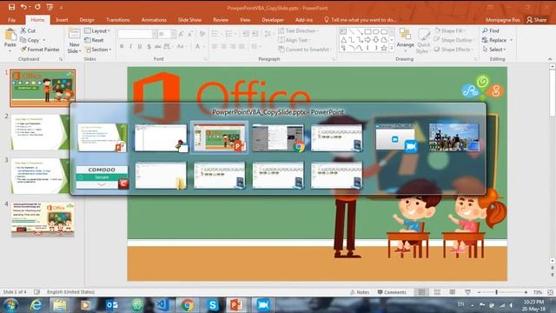Image resolution: width=556 pixels, height=313 pixels.
Task: Expand the Replace dropdown arrow
Action: coord(511,40)
